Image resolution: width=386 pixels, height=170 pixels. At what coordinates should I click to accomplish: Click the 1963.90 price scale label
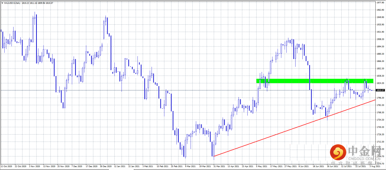pos(380,10)
